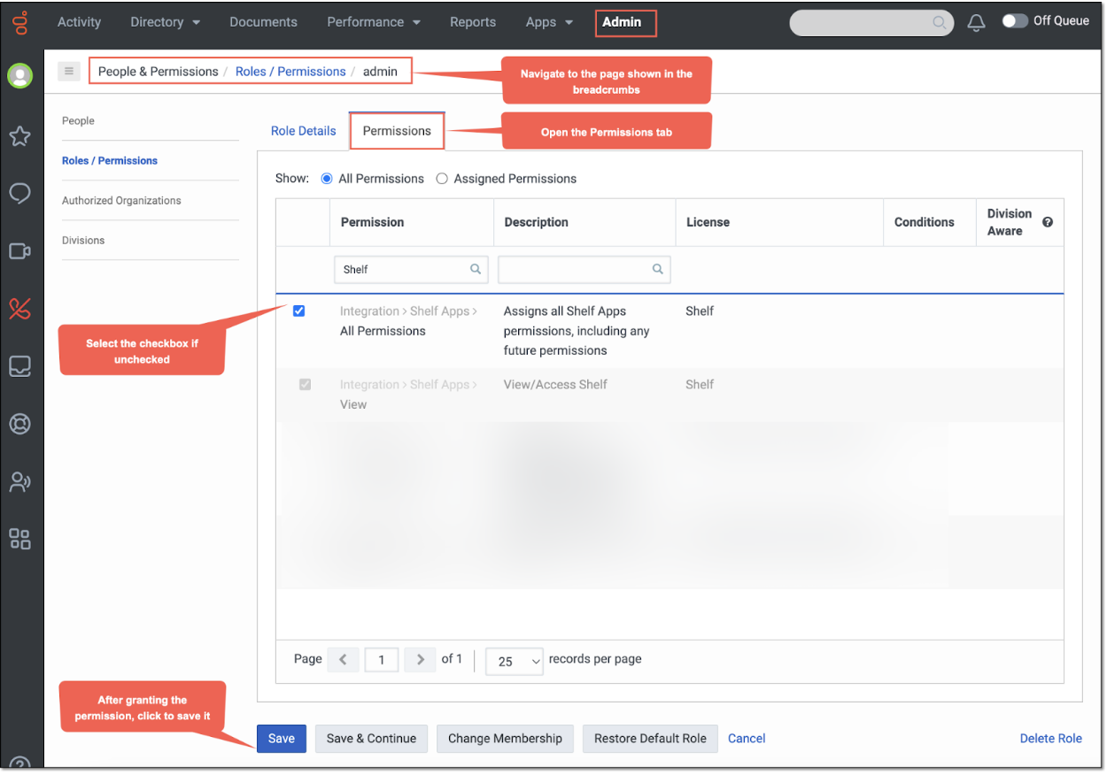Open the agent voice icon in sidebar
Screen dimensions: 1107x775
pos(19,481)
